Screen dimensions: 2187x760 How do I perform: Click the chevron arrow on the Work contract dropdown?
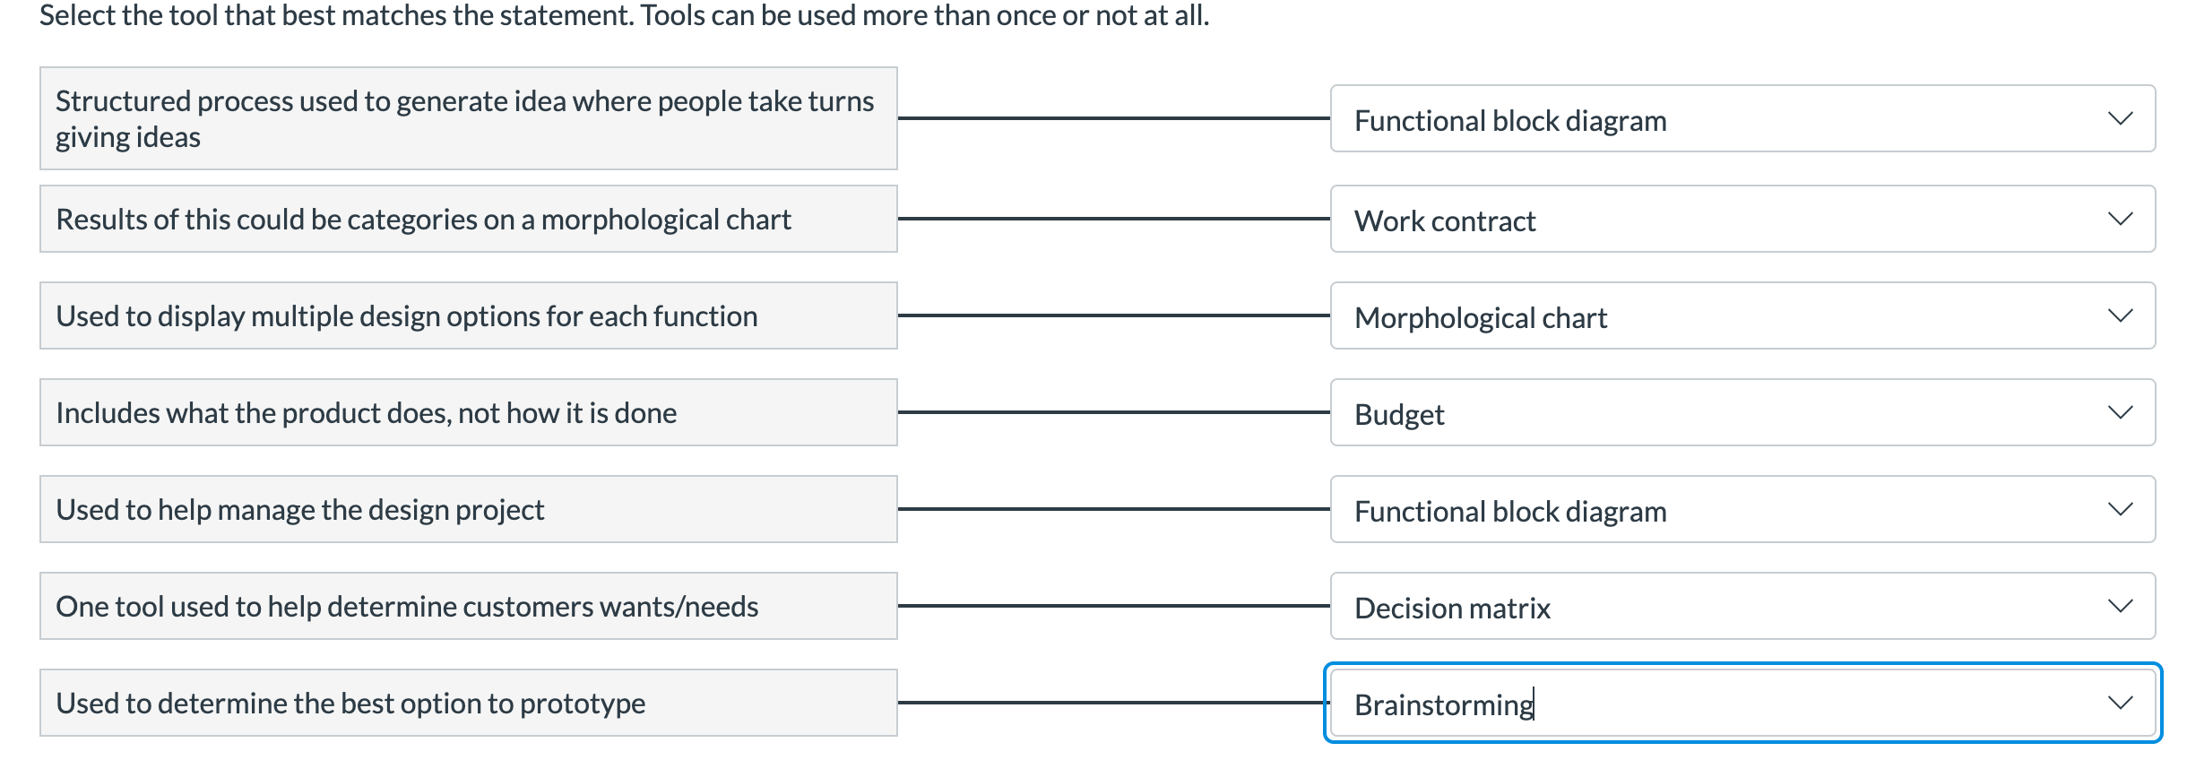coord(2120,220)
